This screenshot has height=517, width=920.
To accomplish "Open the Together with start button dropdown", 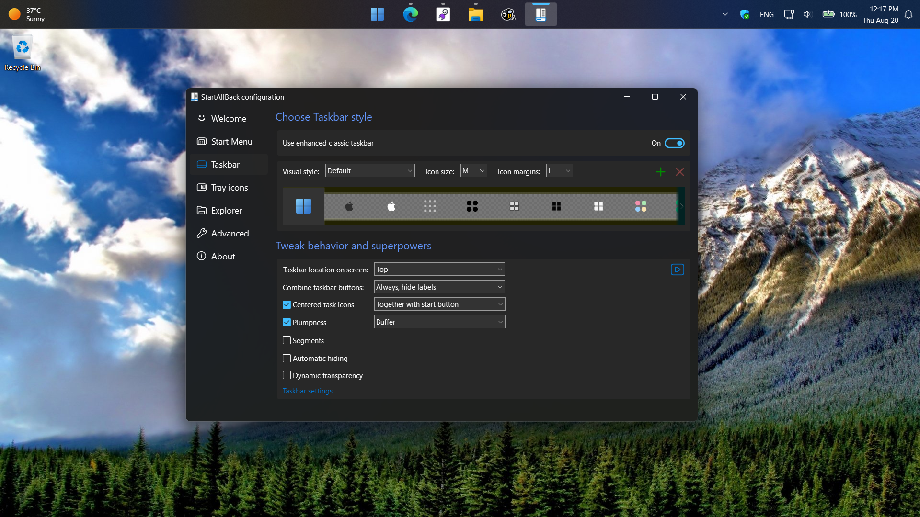I will pyautogui.click(x=439, y=304).
